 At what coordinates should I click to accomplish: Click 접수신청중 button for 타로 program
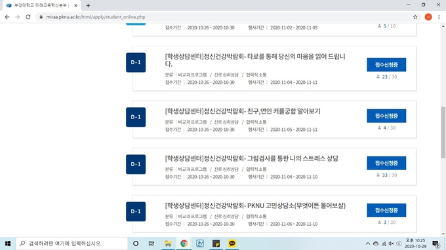click(x=386, y=65)
